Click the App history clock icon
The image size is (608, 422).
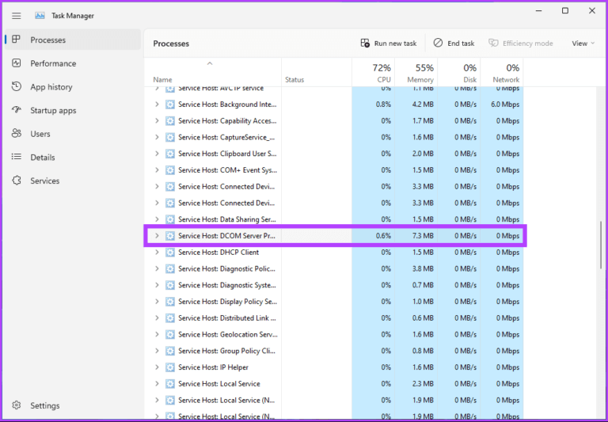(17, 86)
